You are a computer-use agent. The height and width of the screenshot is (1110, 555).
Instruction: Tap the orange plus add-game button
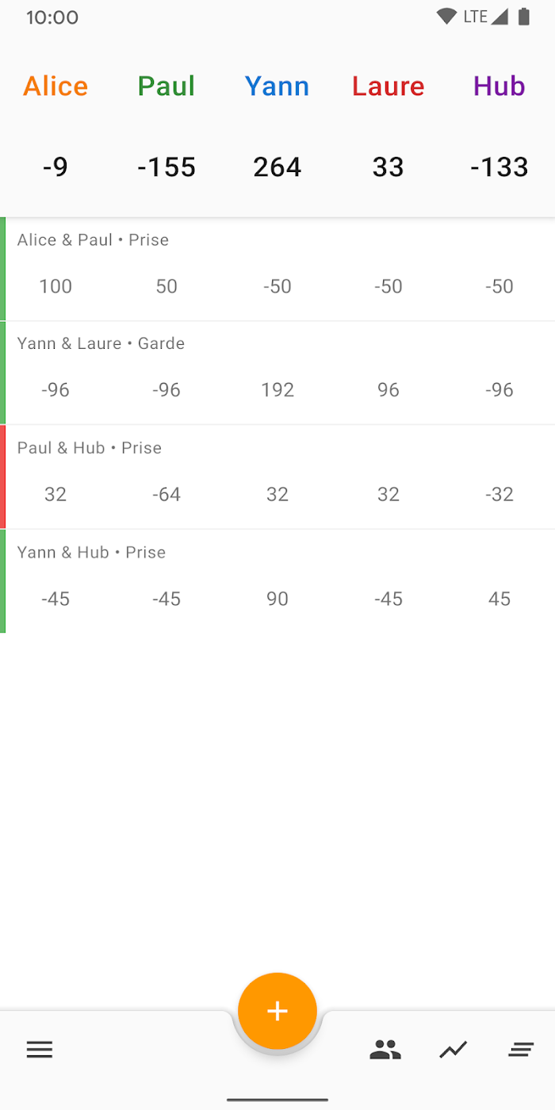(277, 1011)
